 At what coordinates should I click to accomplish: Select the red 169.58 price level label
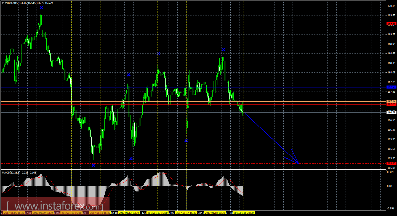[391, 24]
